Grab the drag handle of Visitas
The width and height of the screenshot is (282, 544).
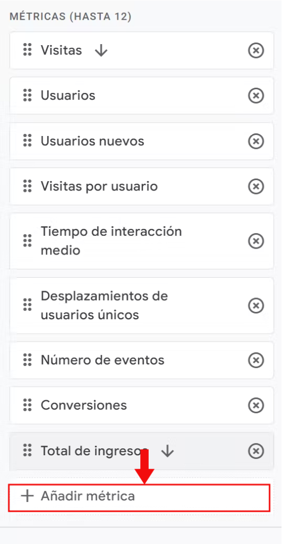28,50
